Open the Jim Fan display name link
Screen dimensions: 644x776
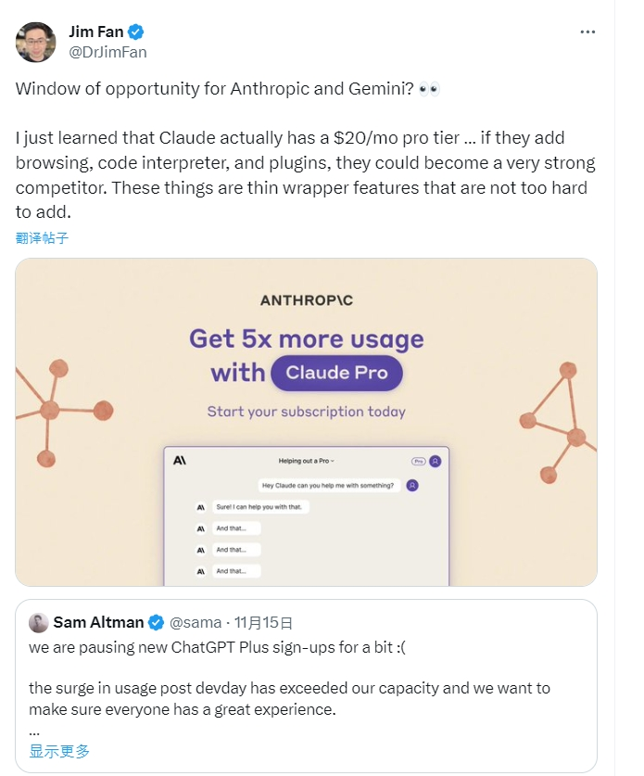[x=96, y=32]
